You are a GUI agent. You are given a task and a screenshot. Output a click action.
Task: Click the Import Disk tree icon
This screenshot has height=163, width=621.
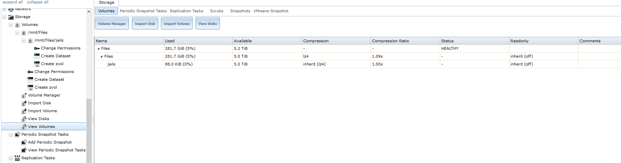24,103
